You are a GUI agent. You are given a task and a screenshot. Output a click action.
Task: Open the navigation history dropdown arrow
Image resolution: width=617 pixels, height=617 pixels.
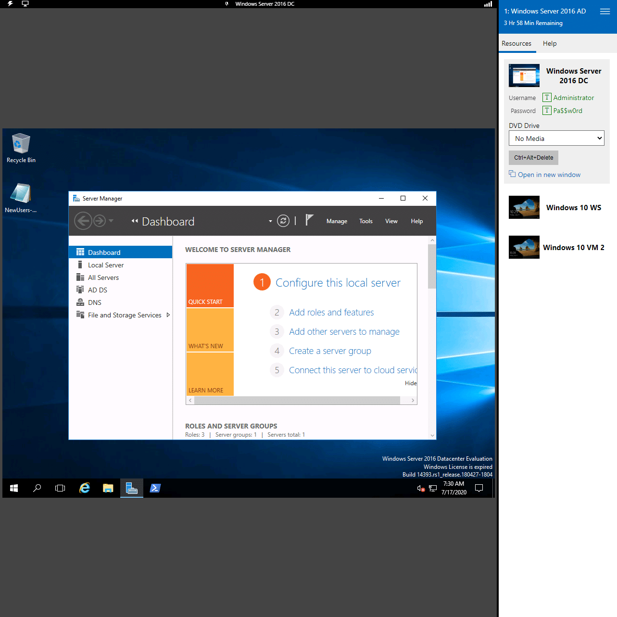tap(112, 221)
